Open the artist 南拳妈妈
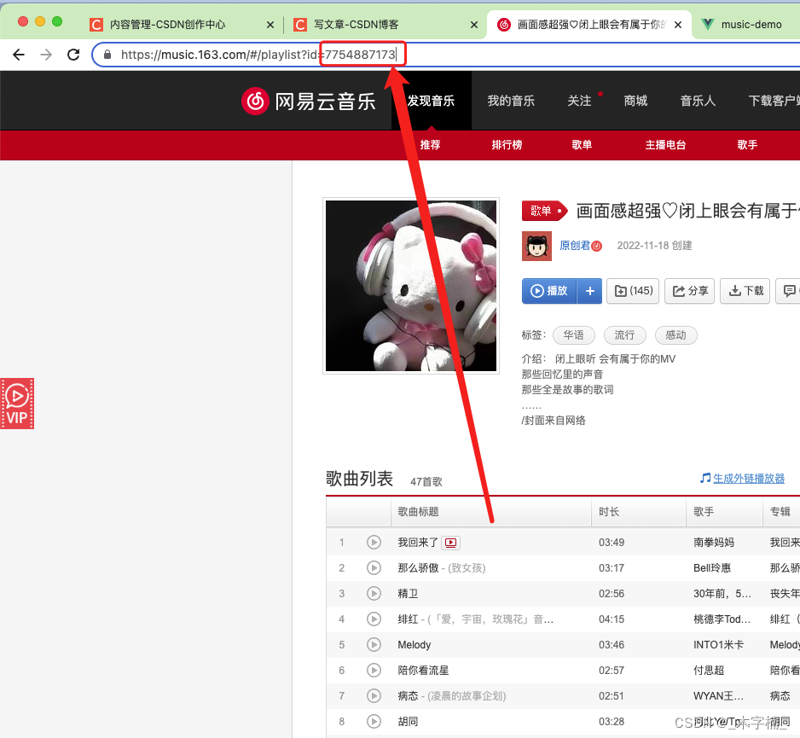This screenshot has width=800, height=738. tap(713, 543)
